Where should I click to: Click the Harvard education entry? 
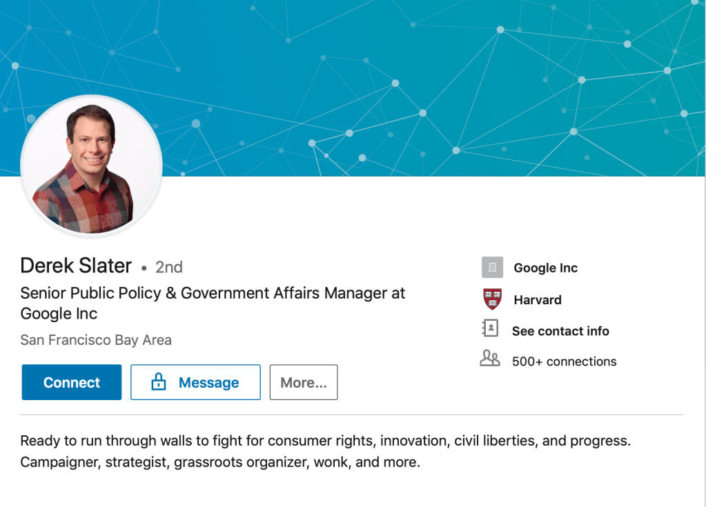click(x=537, y=299)
